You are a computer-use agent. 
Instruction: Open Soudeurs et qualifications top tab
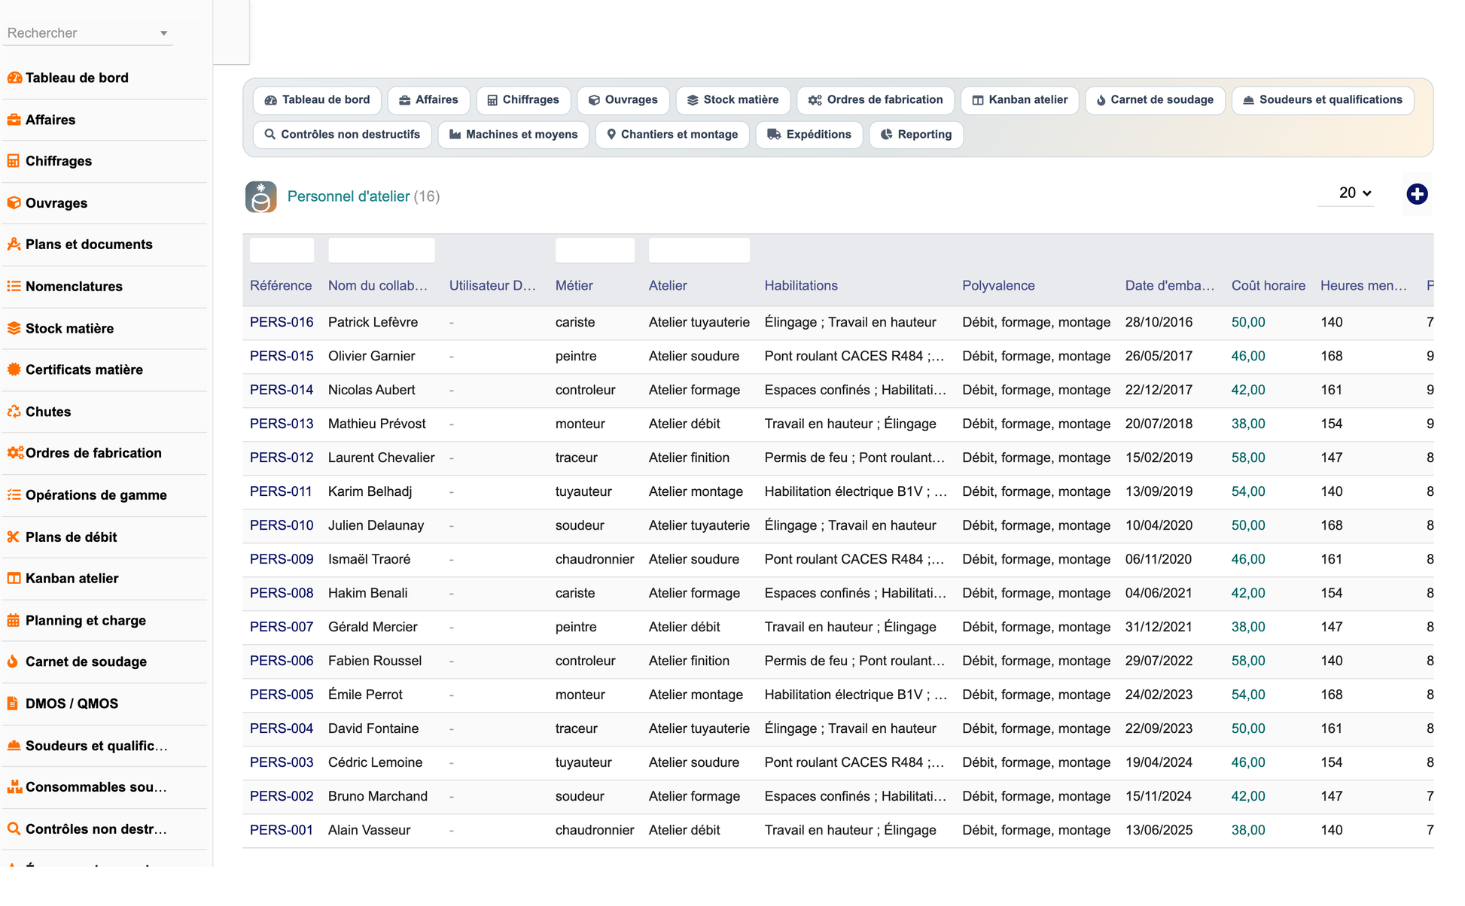pyautogui.click(x=1323, y=100)
